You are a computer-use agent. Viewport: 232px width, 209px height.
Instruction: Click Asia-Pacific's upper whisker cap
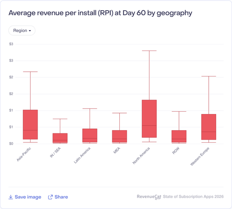tap(30, 72)
